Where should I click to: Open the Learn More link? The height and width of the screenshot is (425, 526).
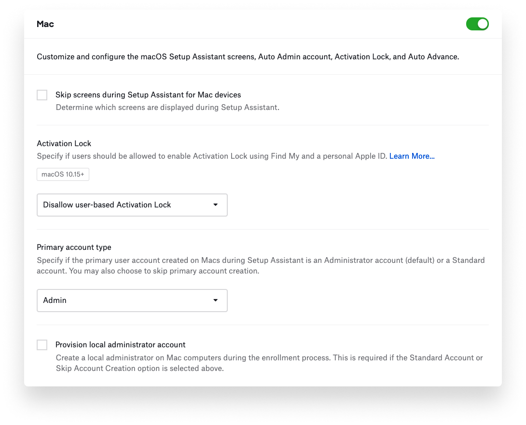click(x=412, y=156)
